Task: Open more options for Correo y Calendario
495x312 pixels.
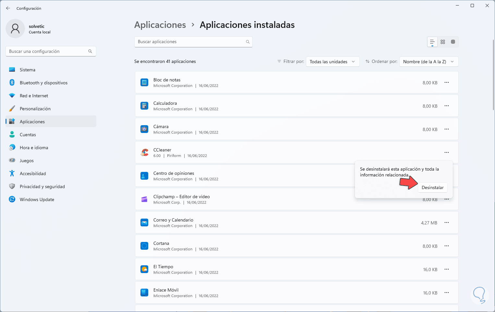Action: click(447, 222)
